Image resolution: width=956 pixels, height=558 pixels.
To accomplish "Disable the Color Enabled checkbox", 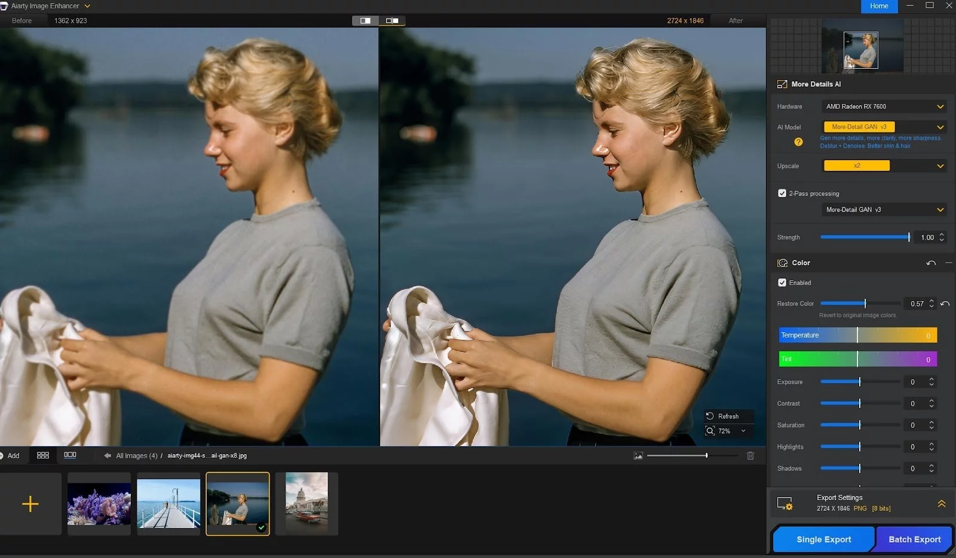I will click(783, 283).
